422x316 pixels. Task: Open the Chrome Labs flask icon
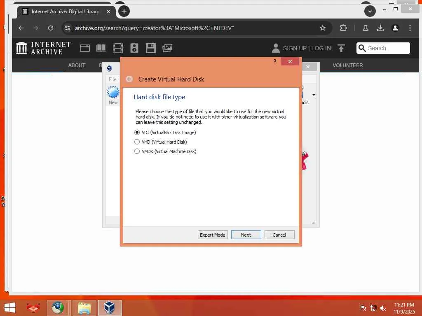point(366,28)
